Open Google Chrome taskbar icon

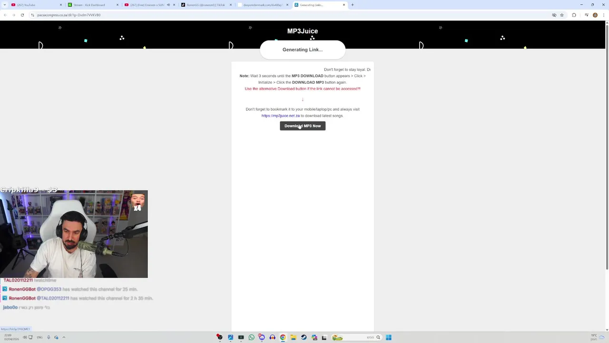point(283,337)
